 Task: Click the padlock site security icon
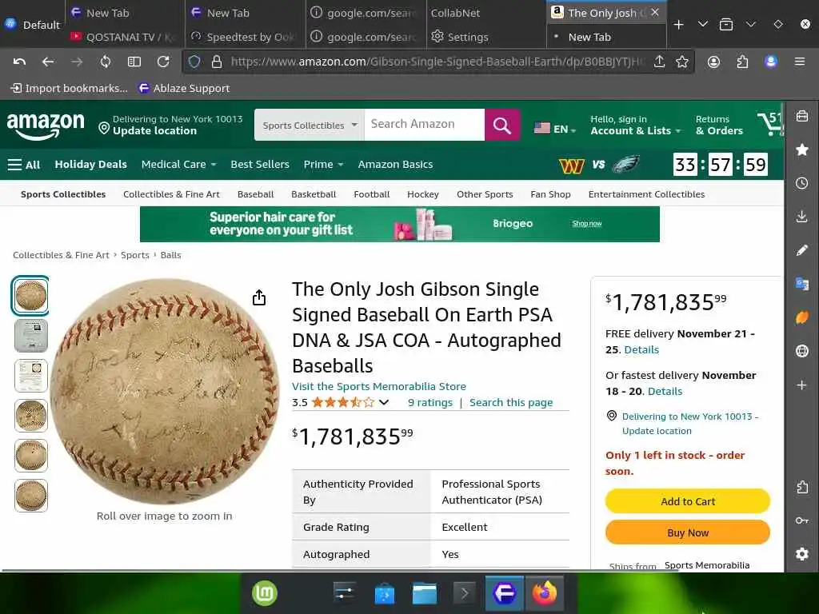coord(216,62)
